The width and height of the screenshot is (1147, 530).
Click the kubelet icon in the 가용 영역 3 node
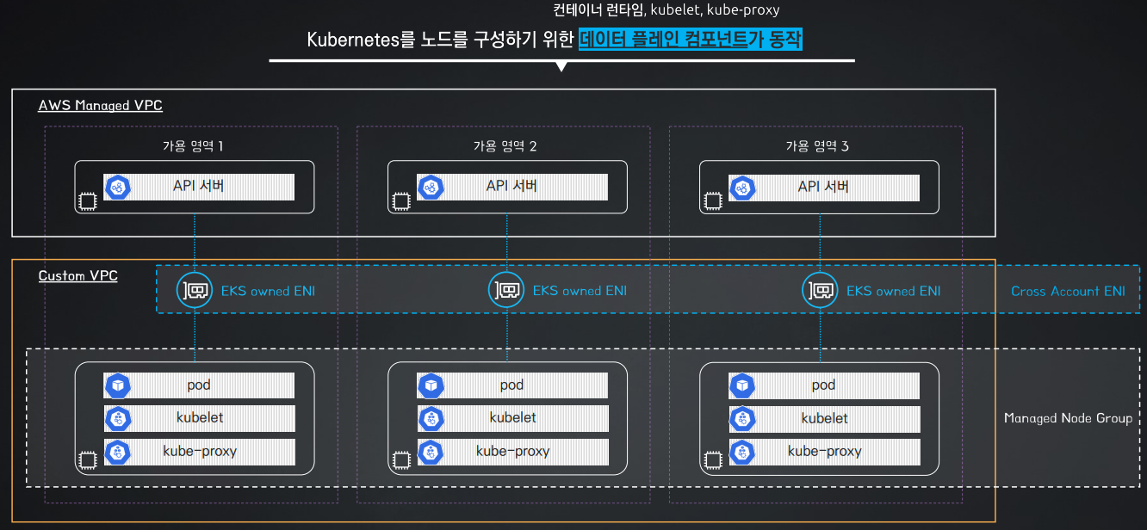[x=742, y=419]
